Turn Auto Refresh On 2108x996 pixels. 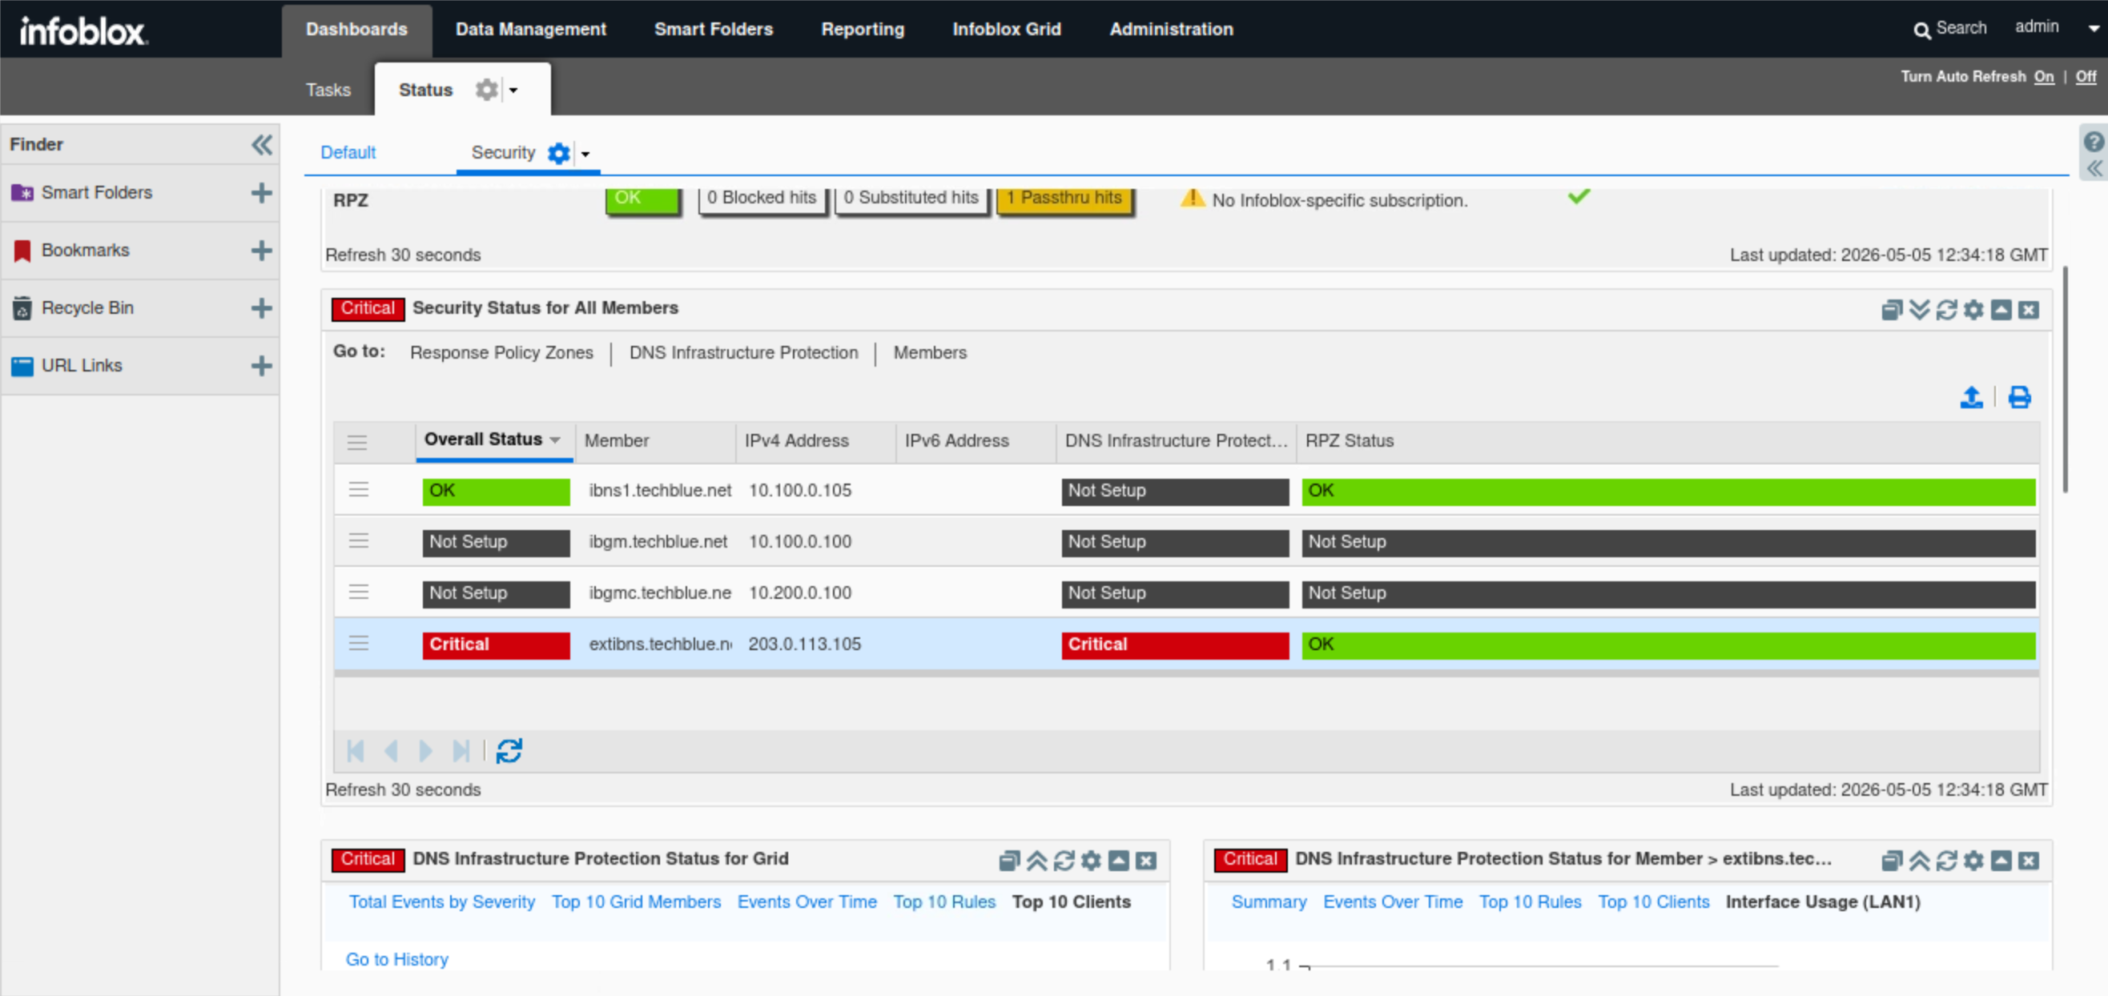[2044, 76]
